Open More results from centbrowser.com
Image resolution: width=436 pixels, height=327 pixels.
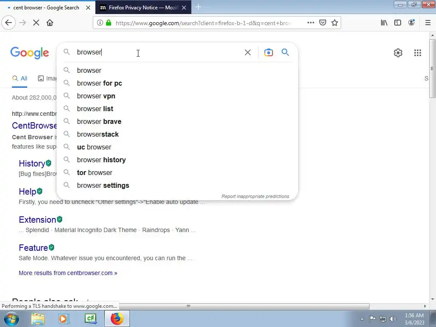point(68,273)
